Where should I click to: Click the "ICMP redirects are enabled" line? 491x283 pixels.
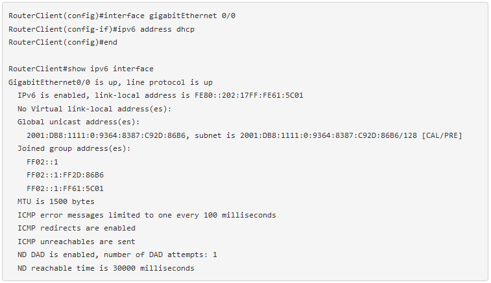[x=77, y=228]
